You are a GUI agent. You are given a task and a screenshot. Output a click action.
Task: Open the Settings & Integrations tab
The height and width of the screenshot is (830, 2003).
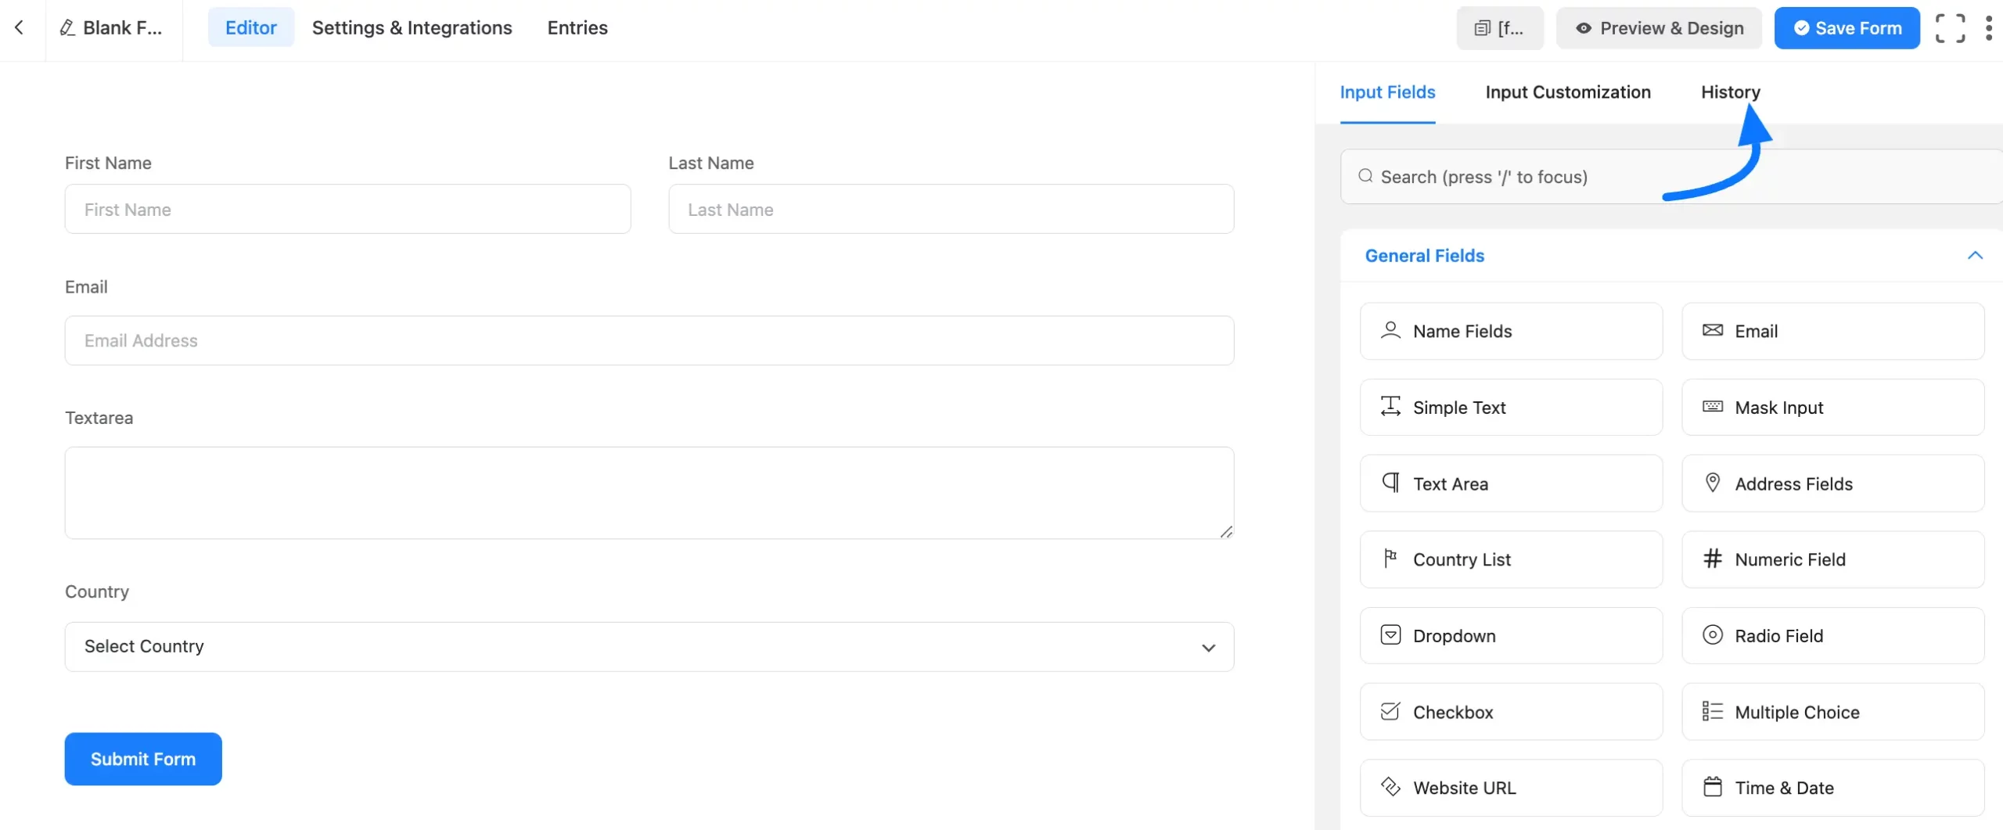(x=412, y=28)
